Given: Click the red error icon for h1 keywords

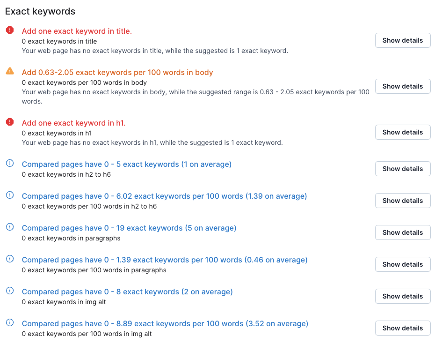Looking at the screenshot, I should [10, 122].
